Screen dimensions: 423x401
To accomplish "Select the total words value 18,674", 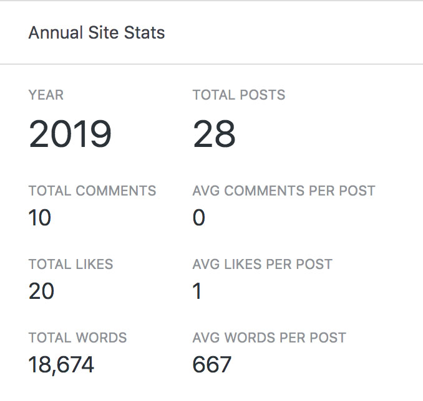I will click(x=61, y=365).
